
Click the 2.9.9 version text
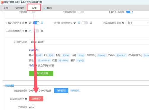pos(32,107)
